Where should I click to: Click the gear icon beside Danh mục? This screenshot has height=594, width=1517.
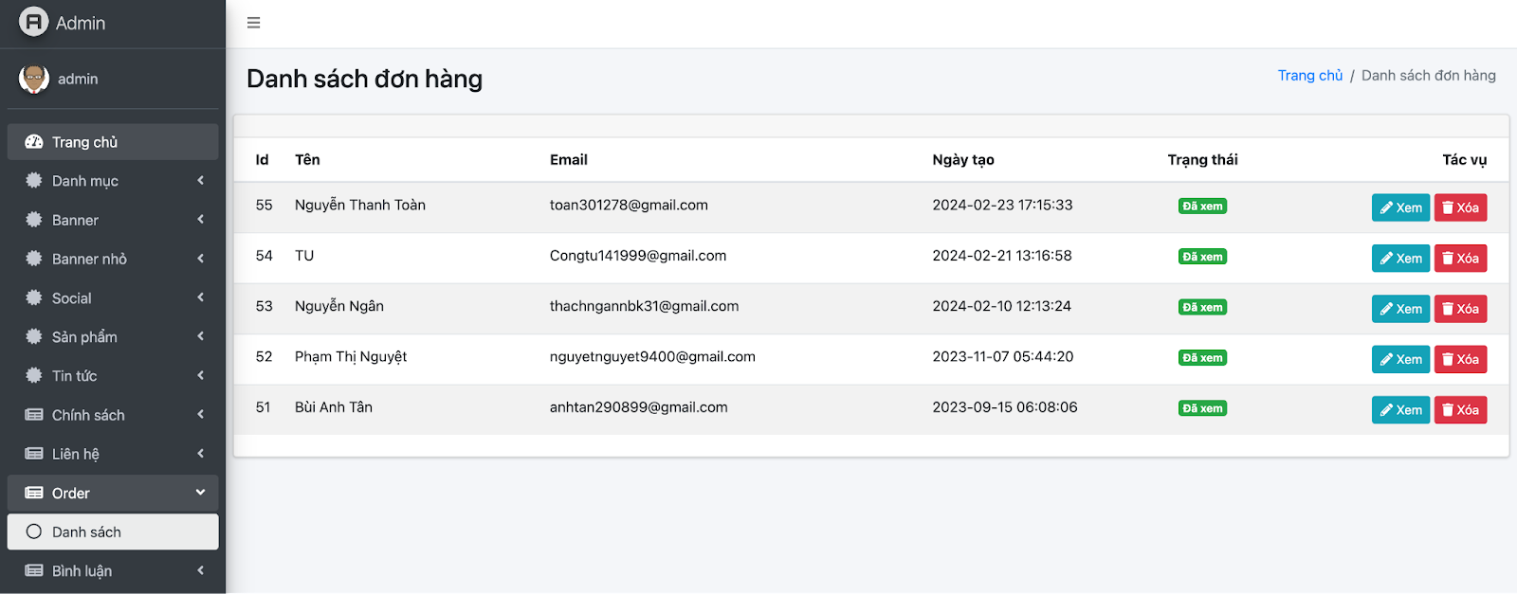coord(34,181)
